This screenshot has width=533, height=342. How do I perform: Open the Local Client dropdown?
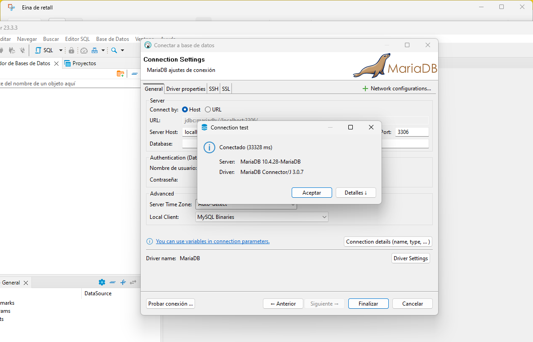[x=262, y=217]
